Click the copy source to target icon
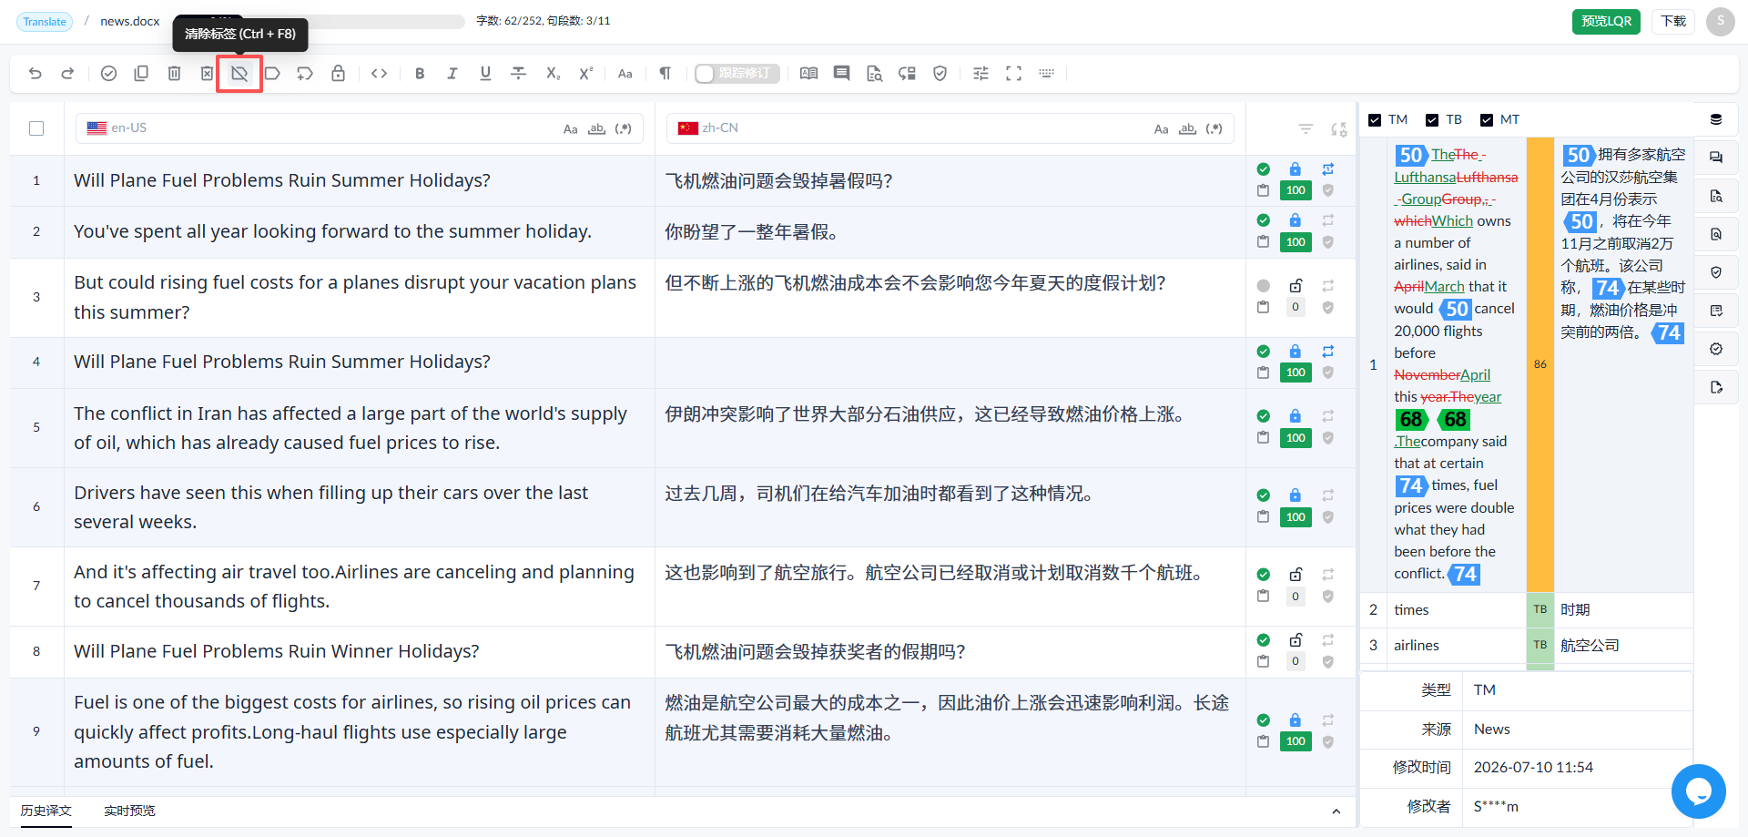Image resolution: width=1748 pixels, height=837 pixels. (x=141, y=74)
